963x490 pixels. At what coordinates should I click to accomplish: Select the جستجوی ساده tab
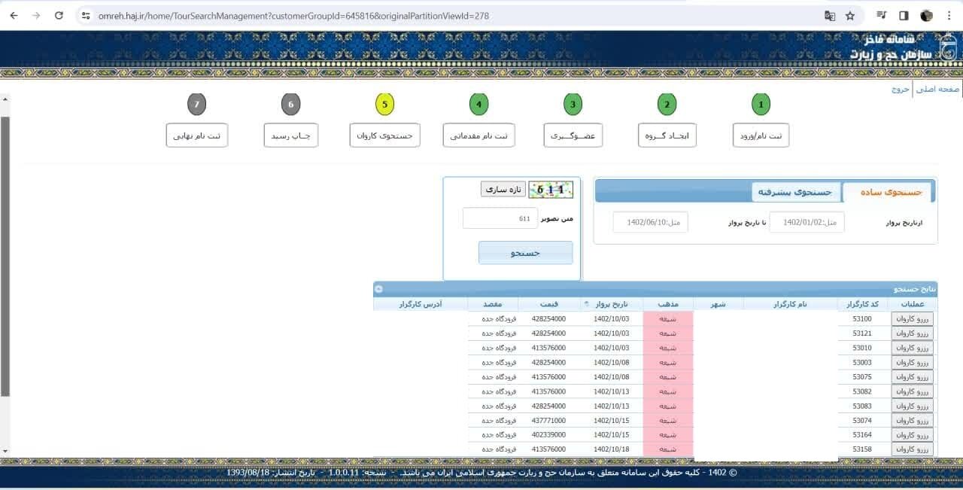(x=889, y=192)
